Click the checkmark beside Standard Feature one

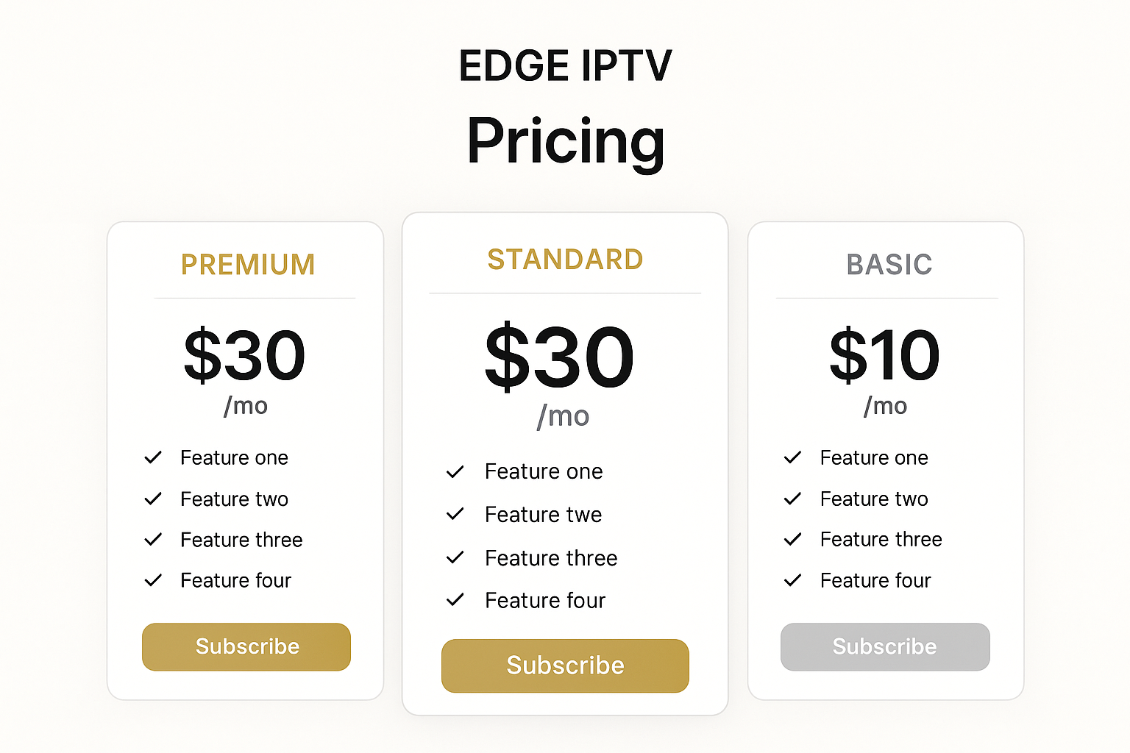tap(455, 471)
